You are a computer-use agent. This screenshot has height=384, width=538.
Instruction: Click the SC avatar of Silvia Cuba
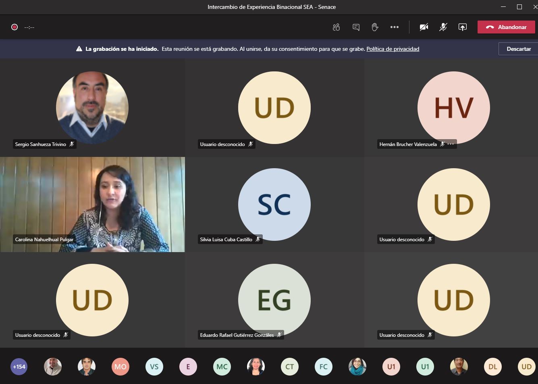click(274, 205)
